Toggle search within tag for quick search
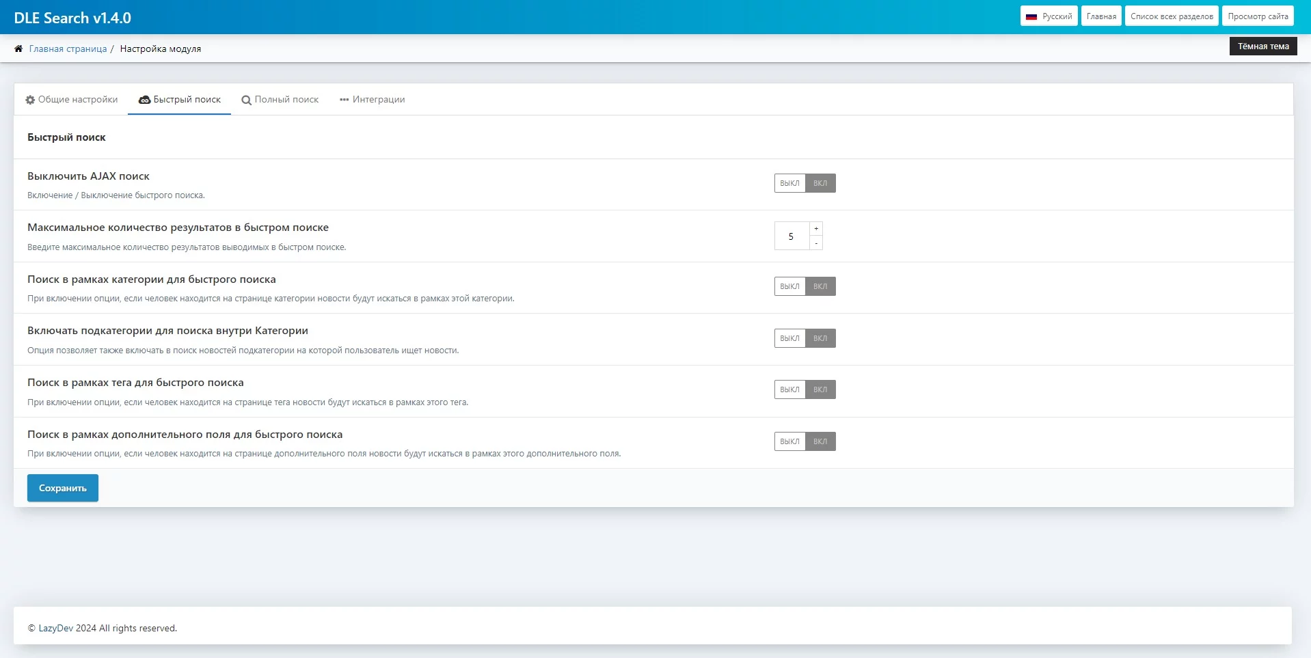The height and width of the screenshot is (658, 1311). click(x=805, y=389)
